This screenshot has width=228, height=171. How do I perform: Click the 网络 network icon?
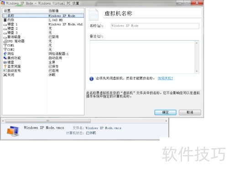click(x=5, y=54)
